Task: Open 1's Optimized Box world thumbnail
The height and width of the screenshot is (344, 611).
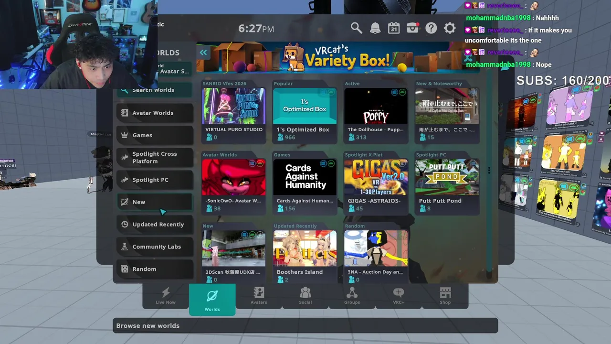Action: (x=305, y=106)
